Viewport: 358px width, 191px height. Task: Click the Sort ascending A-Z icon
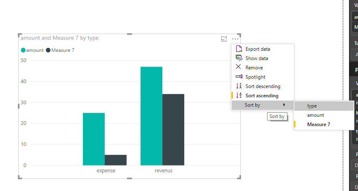point(239,95)
